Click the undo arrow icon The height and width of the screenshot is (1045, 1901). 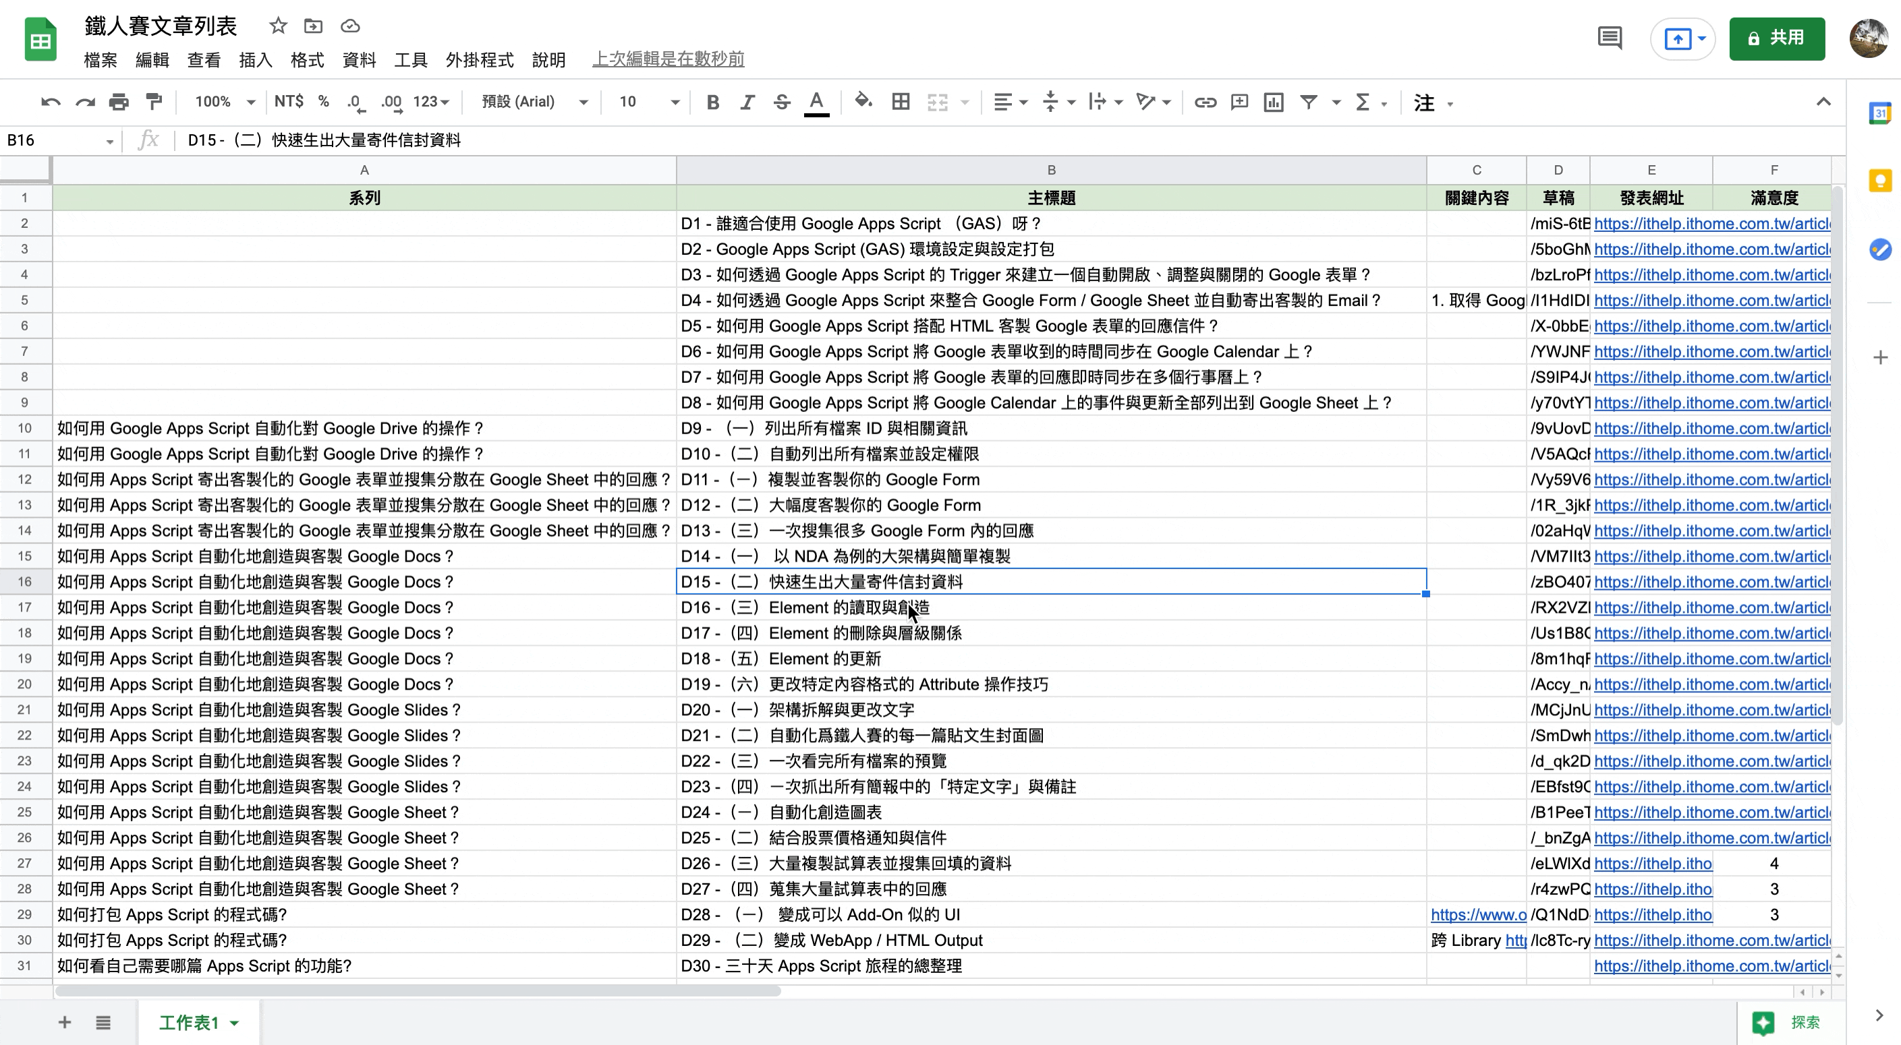[x=50, y=102]
